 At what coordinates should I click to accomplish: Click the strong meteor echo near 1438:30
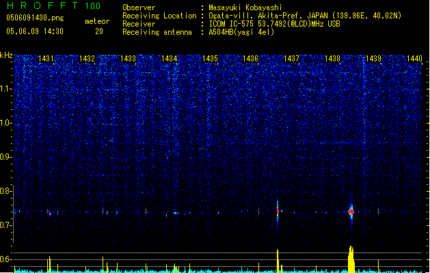[x=351, y=212]
